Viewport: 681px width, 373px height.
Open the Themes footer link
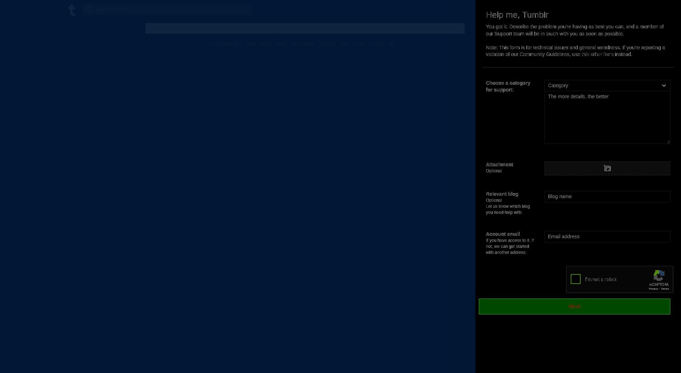[327, 44]
